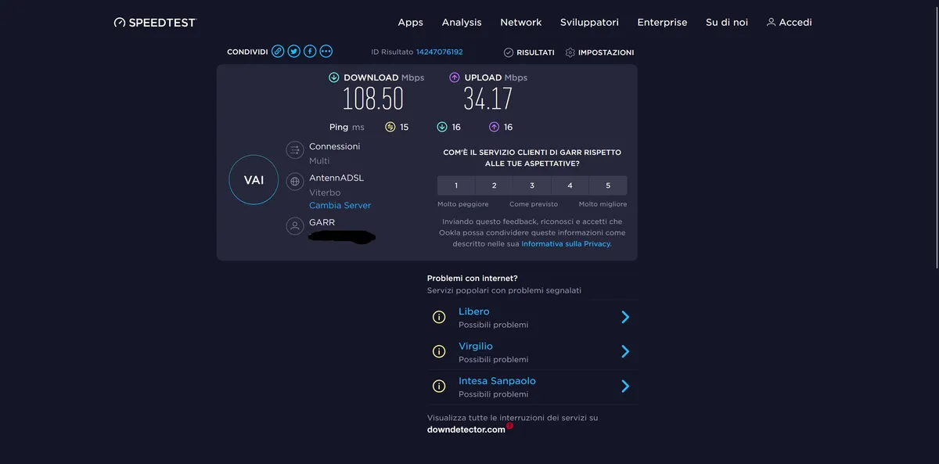Click the GARR provider name
Image resolution: width=939 pixels, height=464 pixels.
click(x=322, y=222)
